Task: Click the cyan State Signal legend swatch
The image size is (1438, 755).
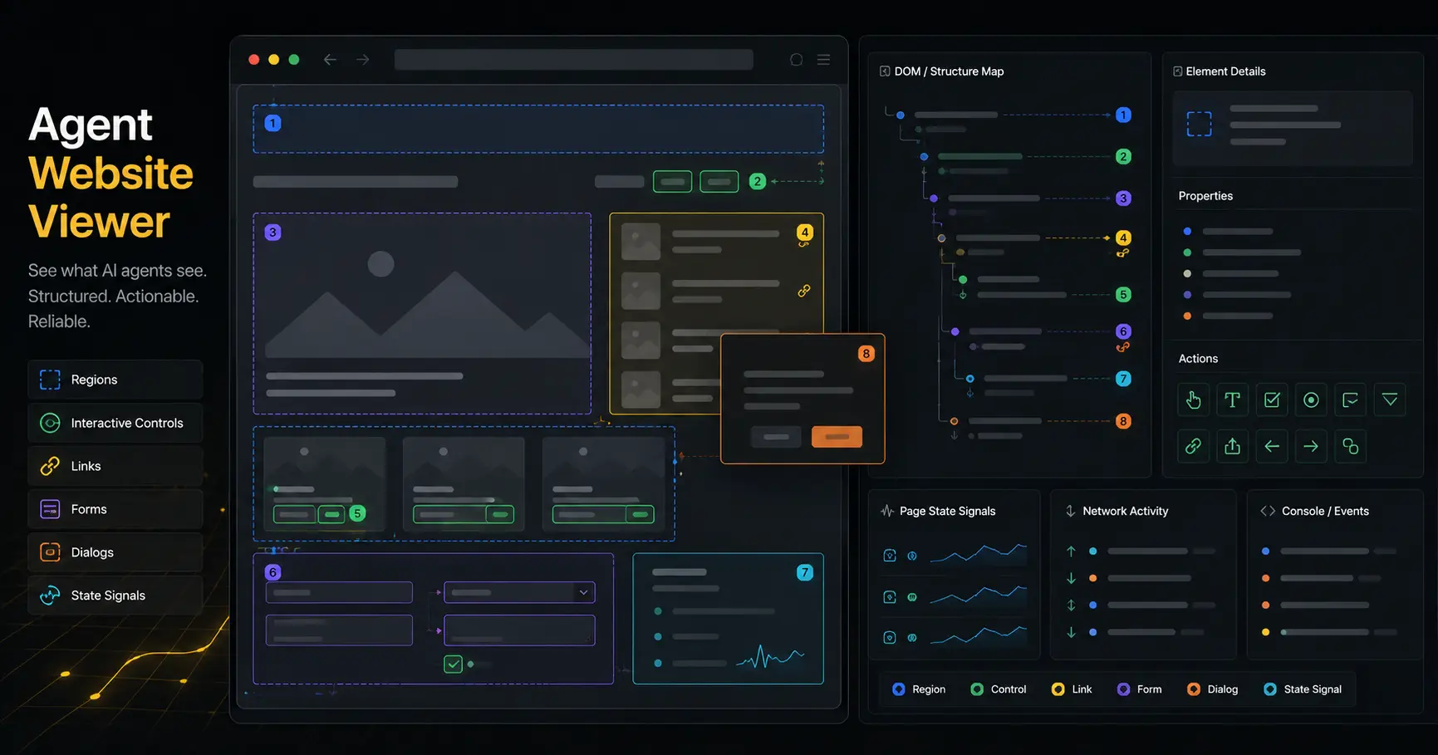Action: point(1270,689)
